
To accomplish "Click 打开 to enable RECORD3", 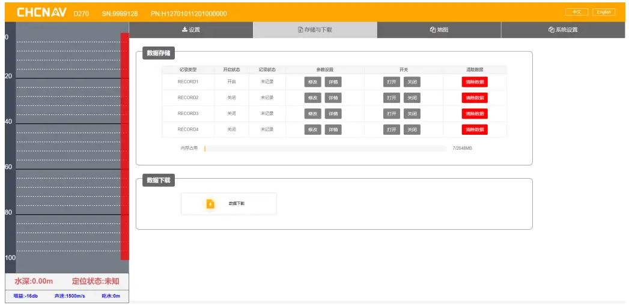I will pyautogui.click(x=392, y=114).
